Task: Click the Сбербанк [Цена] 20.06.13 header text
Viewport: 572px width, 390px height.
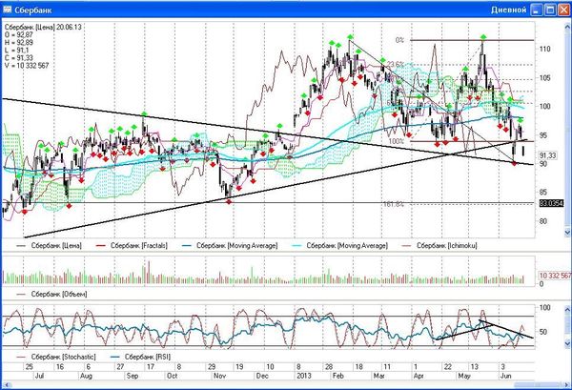Action: tap(43, 27)
